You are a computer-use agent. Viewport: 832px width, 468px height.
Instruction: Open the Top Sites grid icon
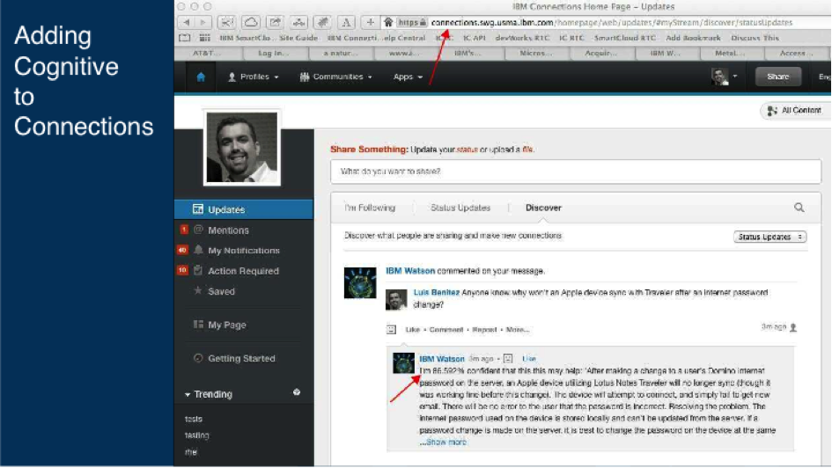[204, 38]
